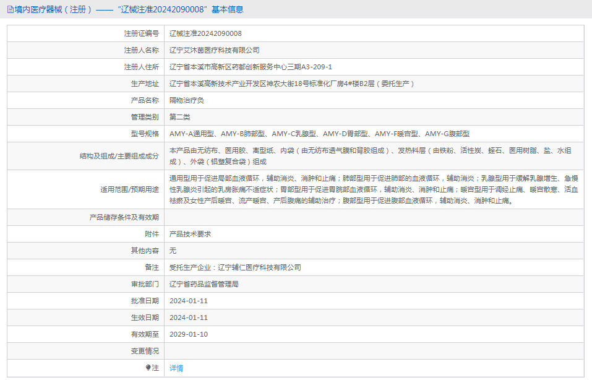Click the 产品储存条件及有效期 label
The height and width of the screenshot is (380, 592).
tap(124, 217)
